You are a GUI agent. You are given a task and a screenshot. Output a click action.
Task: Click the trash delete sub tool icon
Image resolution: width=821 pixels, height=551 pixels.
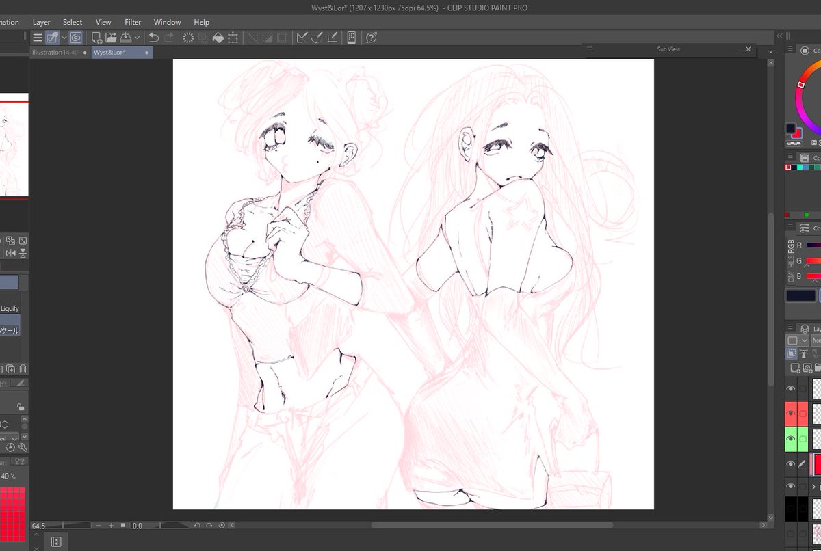tap(22, 369)
